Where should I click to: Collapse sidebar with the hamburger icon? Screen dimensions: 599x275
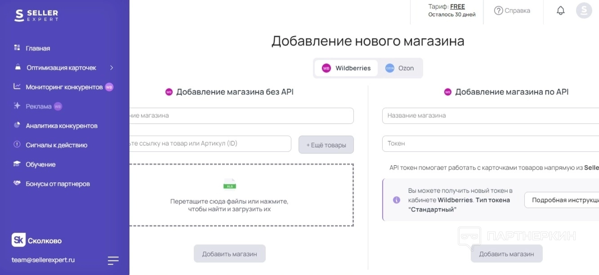point(113,260)
